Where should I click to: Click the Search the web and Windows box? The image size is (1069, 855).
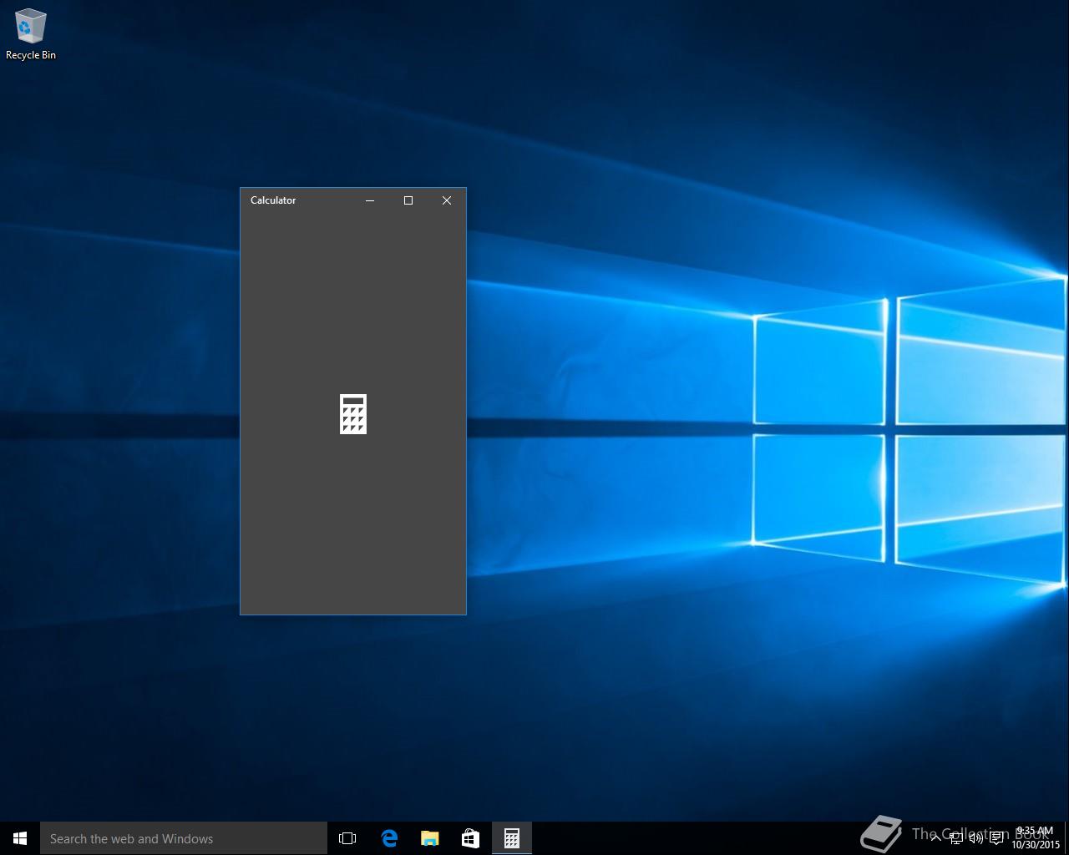(184, 838)
